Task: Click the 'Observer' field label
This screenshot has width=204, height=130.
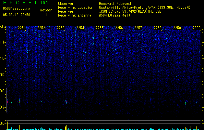Action: pos(66,4)
